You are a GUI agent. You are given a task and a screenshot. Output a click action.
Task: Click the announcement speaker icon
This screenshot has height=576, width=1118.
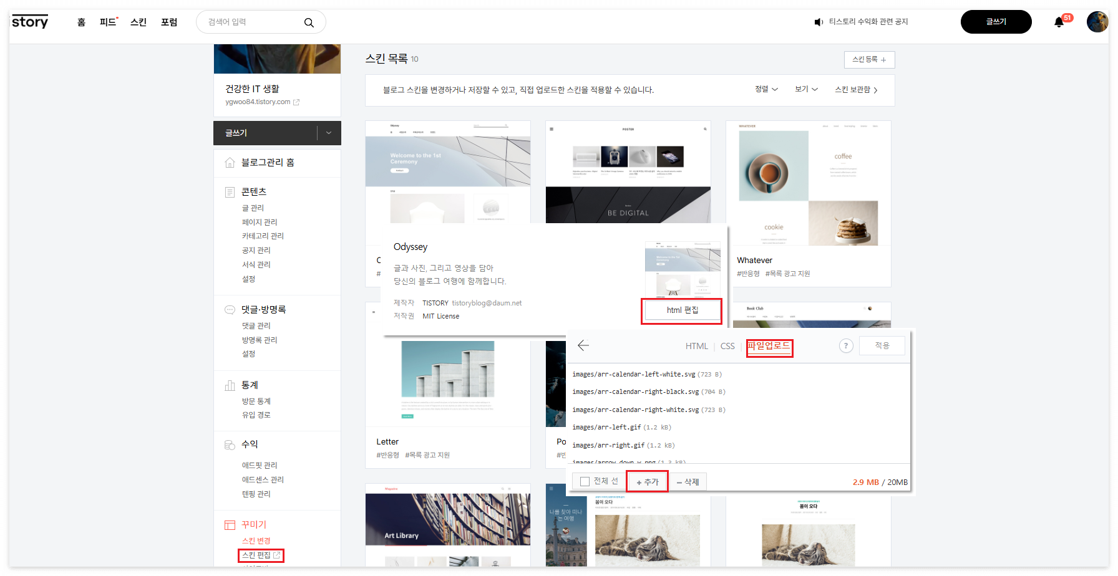pos(819,22)
